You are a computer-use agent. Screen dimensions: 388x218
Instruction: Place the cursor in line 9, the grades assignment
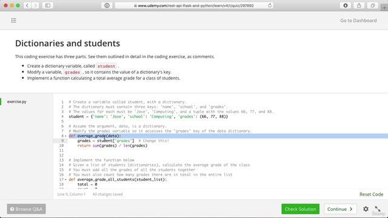pyautogui.click(x=105, y=141)
